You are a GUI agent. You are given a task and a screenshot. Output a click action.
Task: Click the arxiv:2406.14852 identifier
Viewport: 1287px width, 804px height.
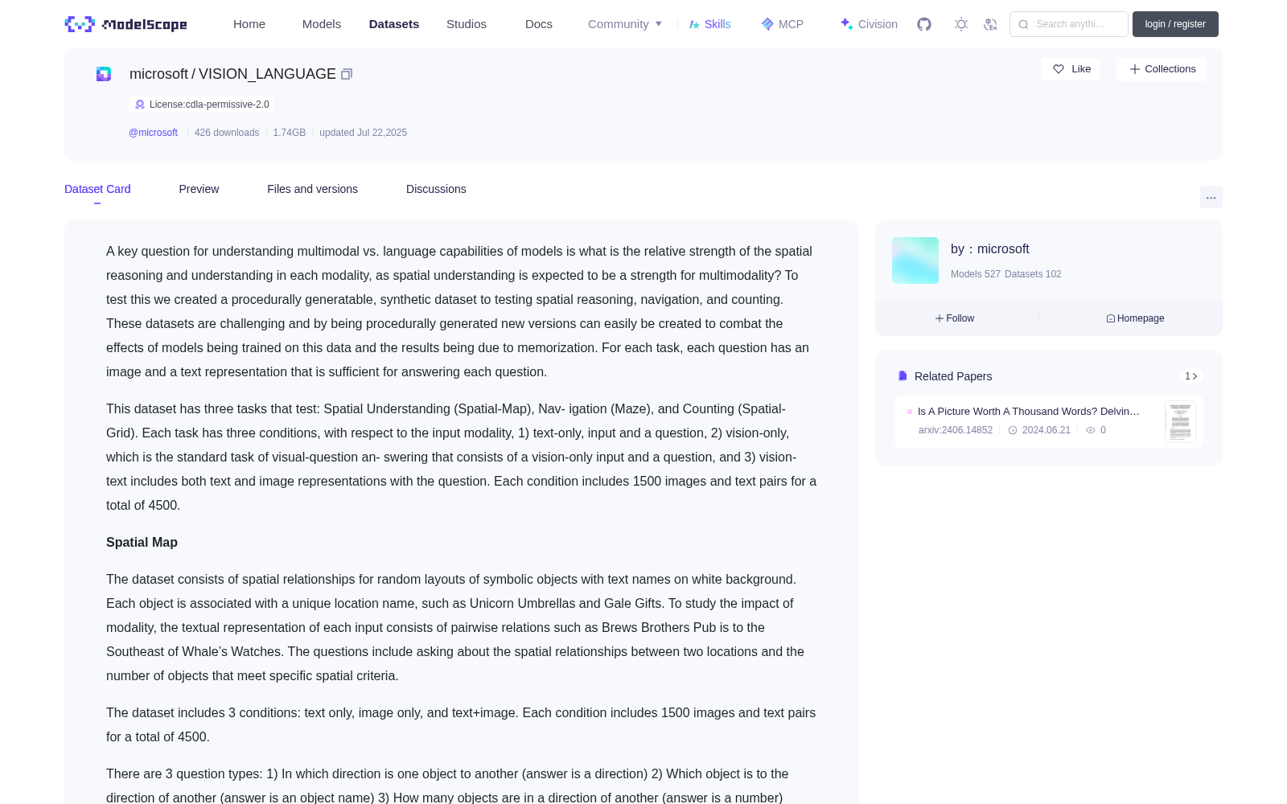tap(956, 430)
